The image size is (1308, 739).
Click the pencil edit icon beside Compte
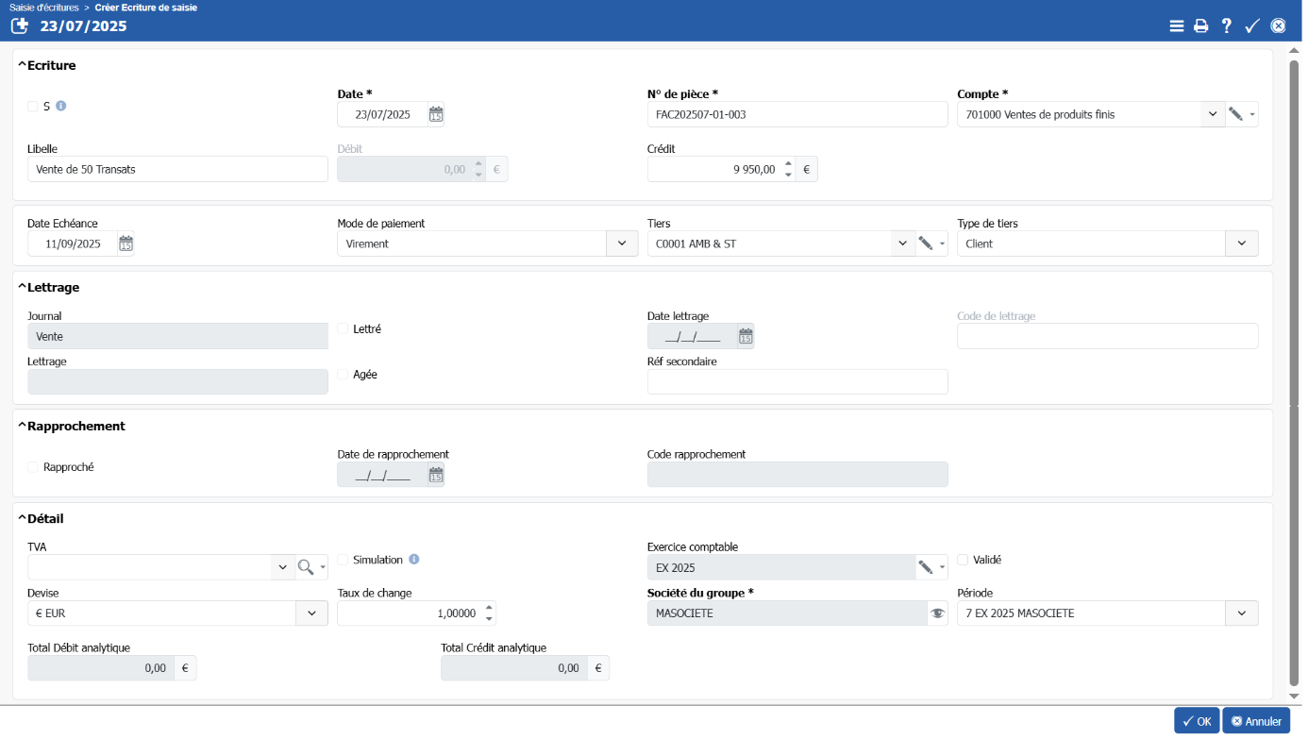pyautogui.click(x=1235, y=114)
